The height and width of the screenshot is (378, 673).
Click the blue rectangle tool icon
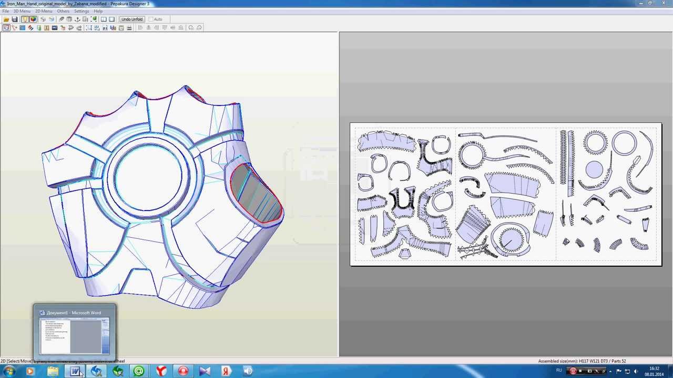23,28
